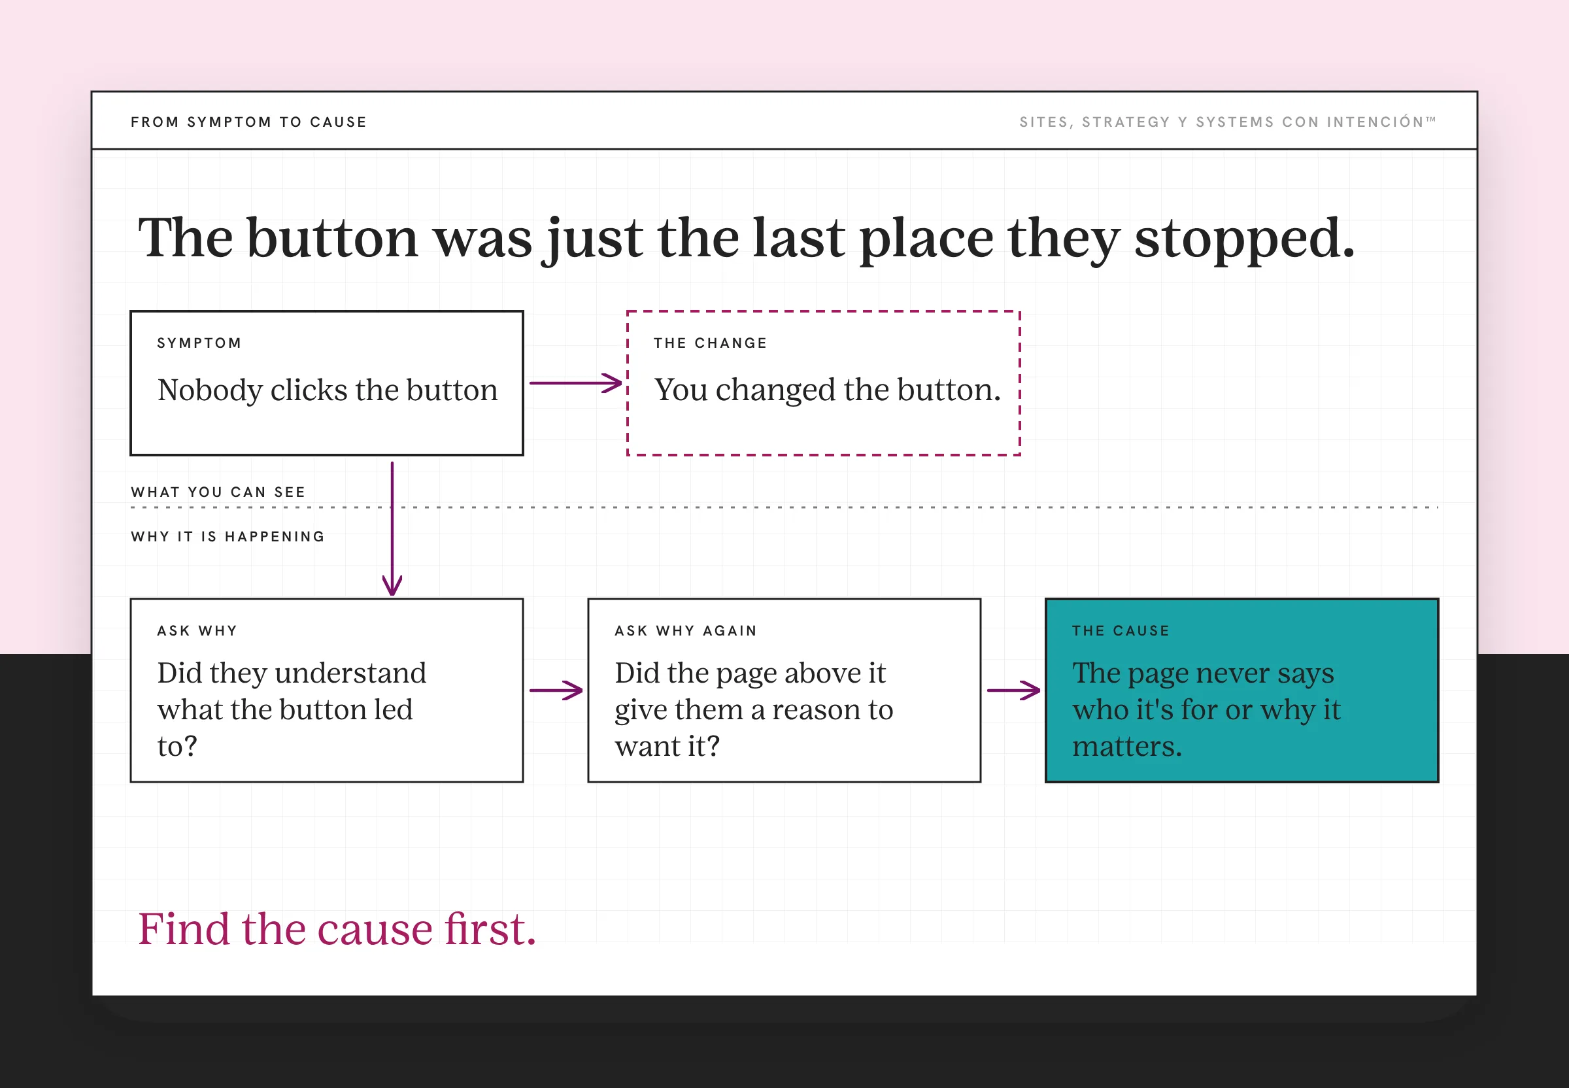This screenshot has height=1088, width=1569.
Task: Select the headline 'The button was just the last place they stopped.'
Action: [x=747, y=239]
